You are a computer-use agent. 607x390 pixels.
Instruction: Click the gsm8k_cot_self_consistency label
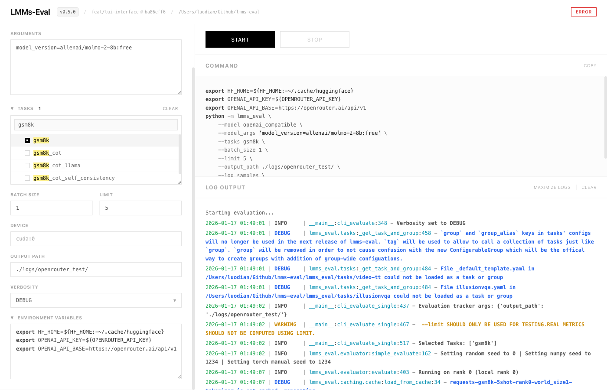point(74,178)
